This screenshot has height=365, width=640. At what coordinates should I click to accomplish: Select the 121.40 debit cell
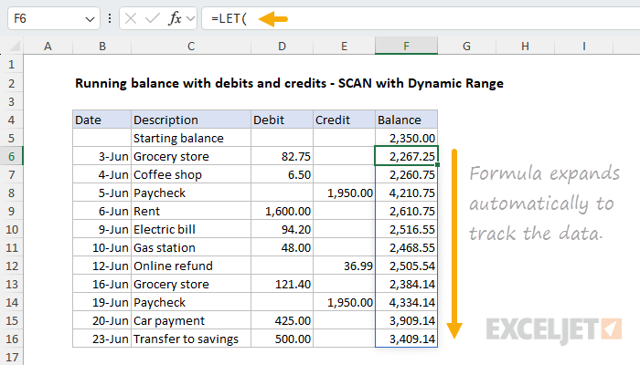click(282, 284)
